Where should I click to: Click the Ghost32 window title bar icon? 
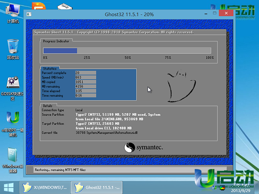click(x=29, y=14)
